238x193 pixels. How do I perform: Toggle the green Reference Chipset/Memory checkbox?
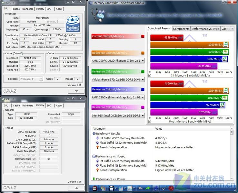[143, 72]
